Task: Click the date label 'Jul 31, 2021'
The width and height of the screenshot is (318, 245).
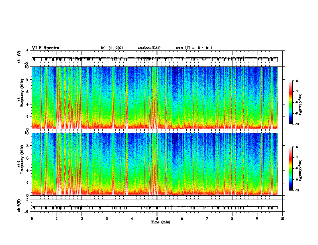Action: 112,48
